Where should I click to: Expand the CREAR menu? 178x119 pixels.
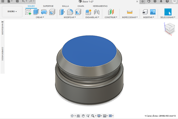[x=40, y=17]
